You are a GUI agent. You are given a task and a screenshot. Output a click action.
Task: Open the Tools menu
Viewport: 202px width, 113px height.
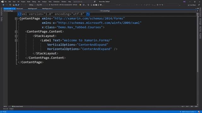[x=50, y=2]
